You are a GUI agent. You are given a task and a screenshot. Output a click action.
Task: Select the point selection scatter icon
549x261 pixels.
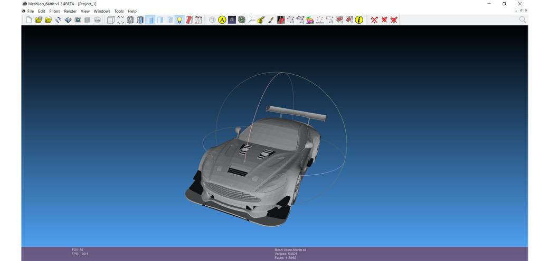click(291, 20)
